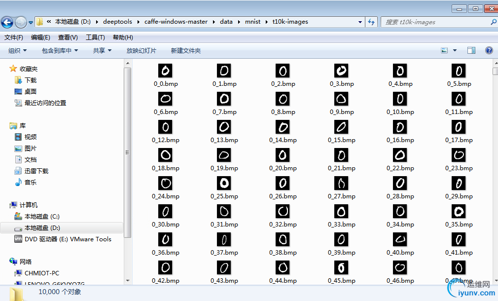The height and width of the screenshot is (301, 498).
Task: Select the 0_40.bmp image file
Action: click(400, 239)
